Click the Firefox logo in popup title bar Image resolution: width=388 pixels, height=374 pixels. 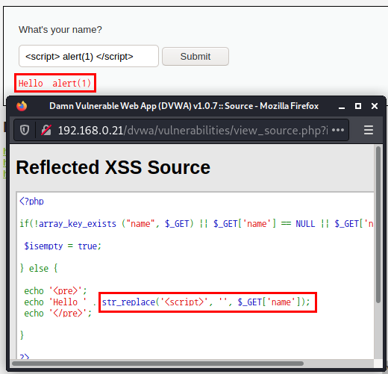coord(22,106)
